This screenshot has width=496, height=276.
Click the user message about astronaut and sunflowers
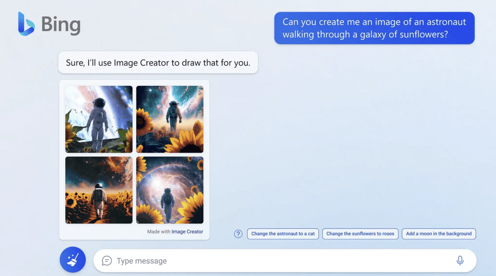pyautogui.click(x=374, y=28)
